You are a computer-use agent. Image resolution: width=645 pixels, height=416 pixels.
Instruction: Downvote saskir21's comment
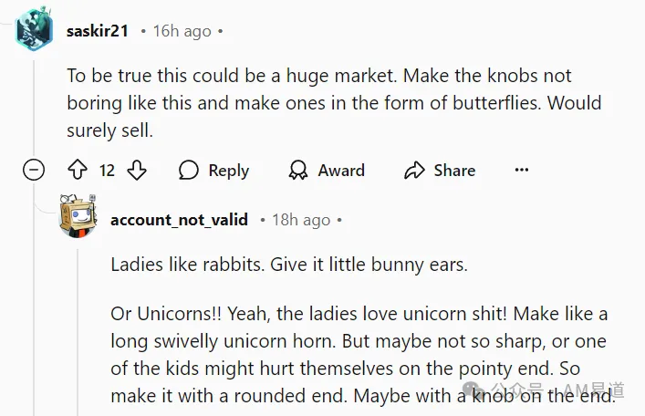[137, 170]
